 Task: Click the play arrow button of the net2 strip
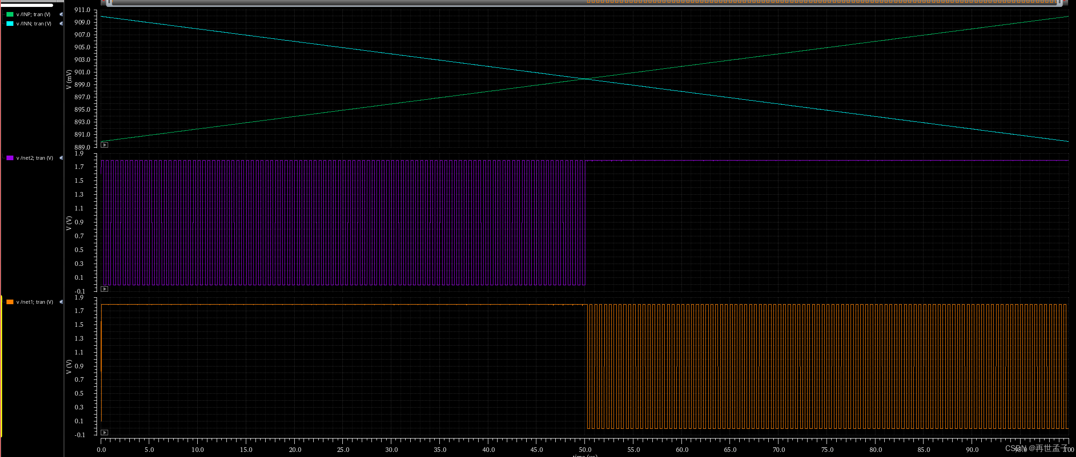pyautogui.click(x=104, y=289)
